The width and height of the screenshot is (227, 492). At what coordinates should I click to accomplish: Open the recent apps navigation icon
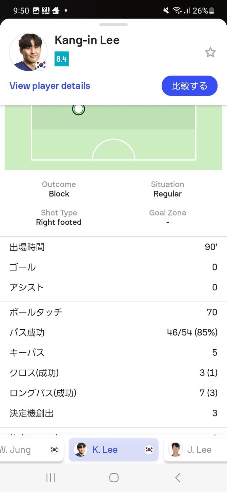pos(50,477)
